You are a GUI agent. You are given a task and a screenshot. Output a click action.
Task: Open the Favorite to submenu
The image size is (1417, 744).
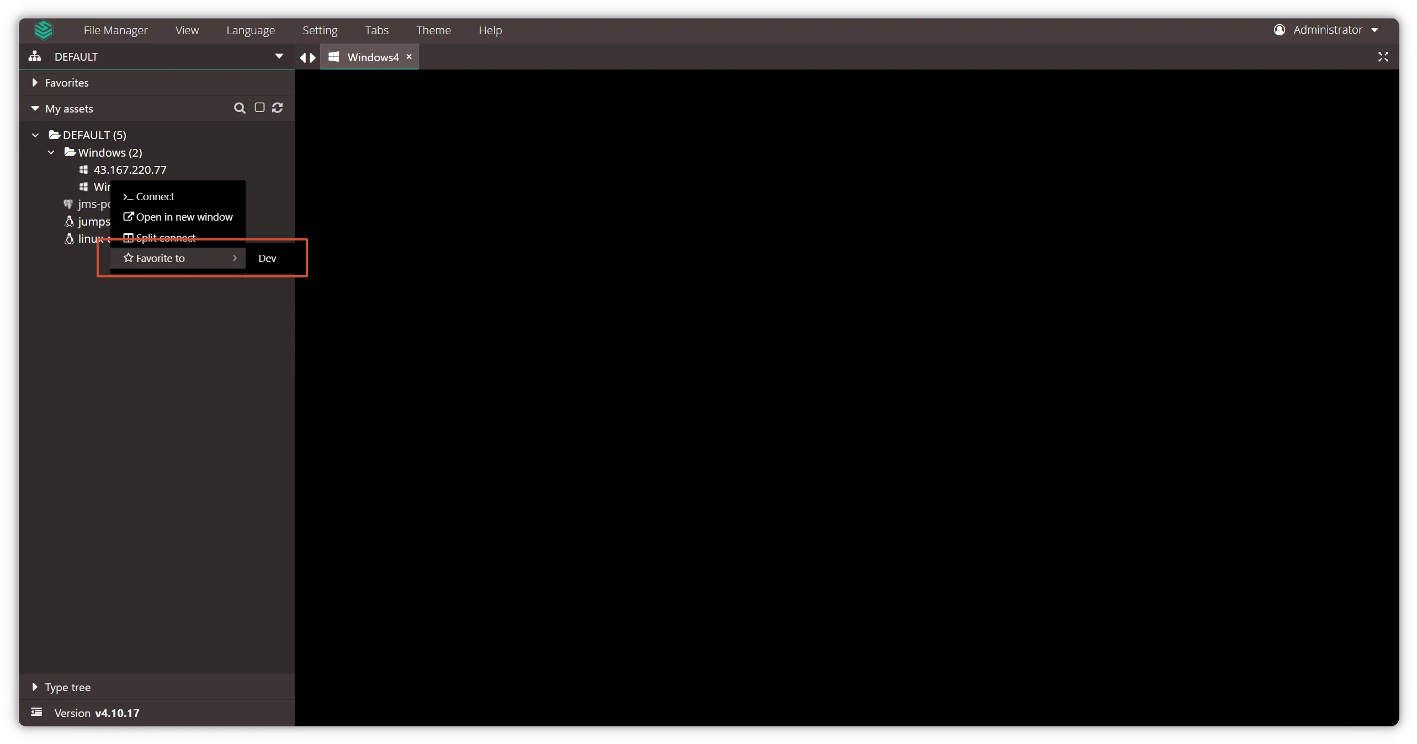[x=178, y=258]
